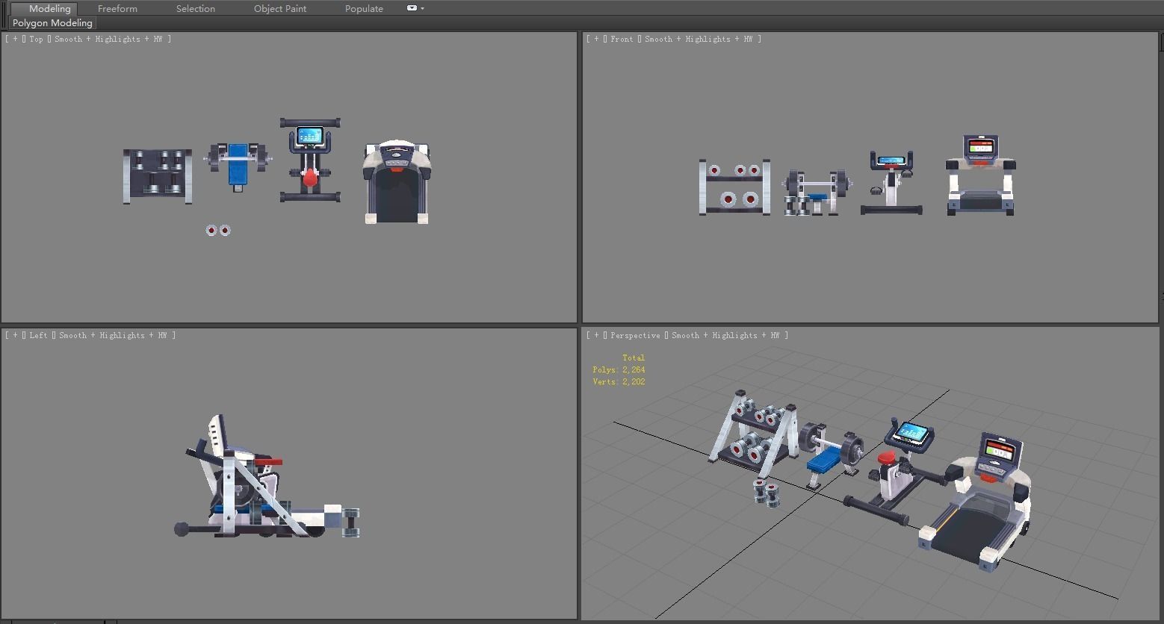The height and width of the screenshot is (624, 1164).
Task: Open the Front view name menu
Action: [x=622, y=39]
